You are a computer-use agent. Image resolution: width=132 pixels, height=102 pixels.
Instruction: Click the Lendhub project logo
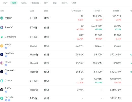click(x=2, y=55)
